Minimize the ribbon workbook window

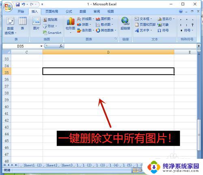186,12
